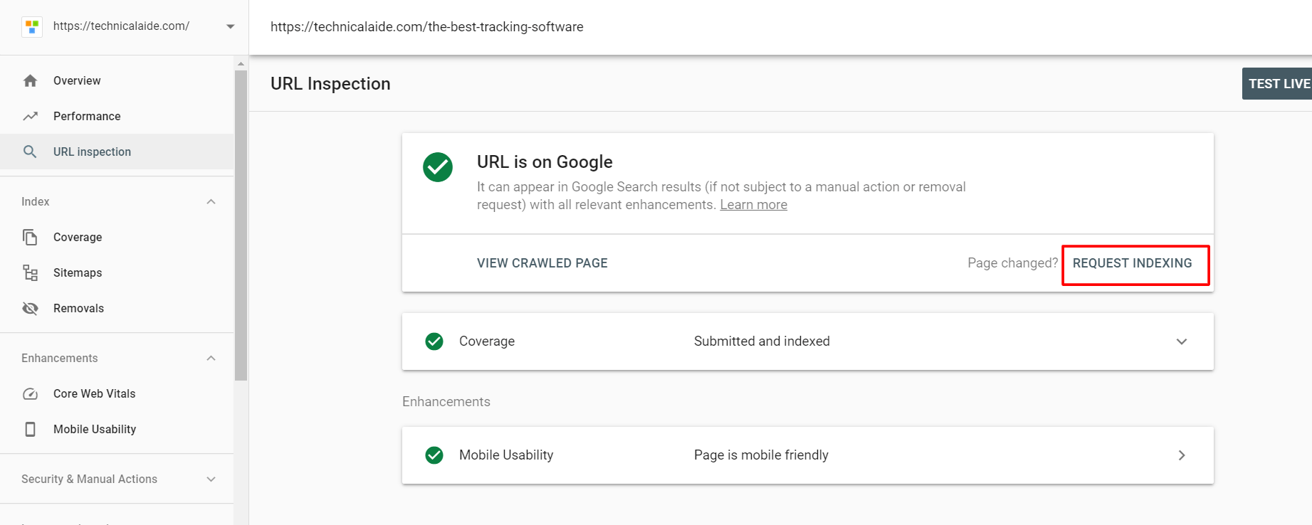Screen dimensions: 1312x525
Task: Click the 'URL Inspection' page title
Action: 330,84
